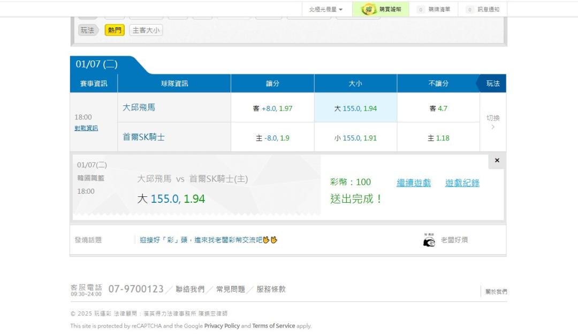The image size is (578, 336).
Task: Click the 韓國職籃 league label
Action: coord(90,178)
